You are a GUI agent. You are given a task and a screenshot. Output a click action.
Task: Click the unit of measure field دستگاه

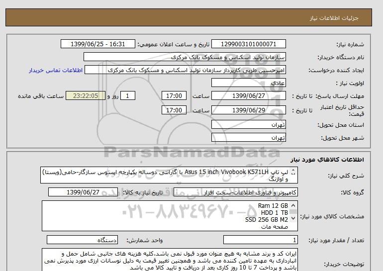(x=82, y=240)
